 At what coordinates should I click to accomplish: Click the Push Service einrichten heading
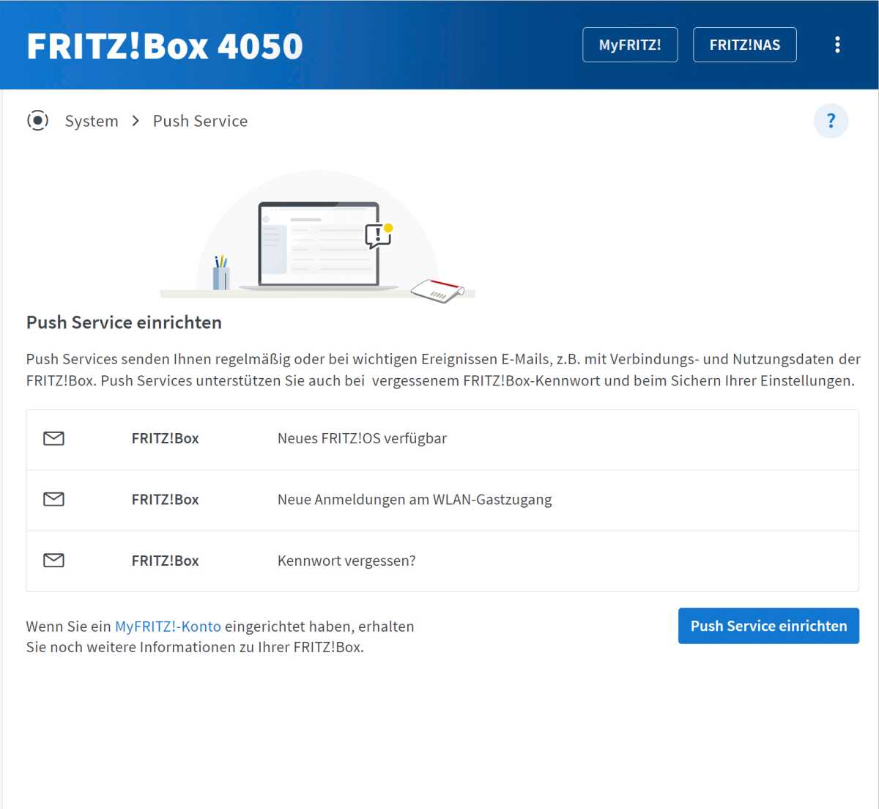tap(124, 322)
